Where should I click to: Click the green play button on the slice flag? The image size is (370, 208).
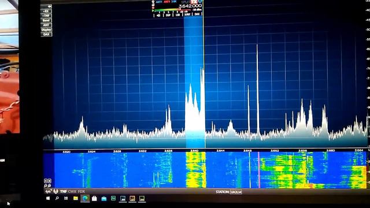click(x=153, y=10)
